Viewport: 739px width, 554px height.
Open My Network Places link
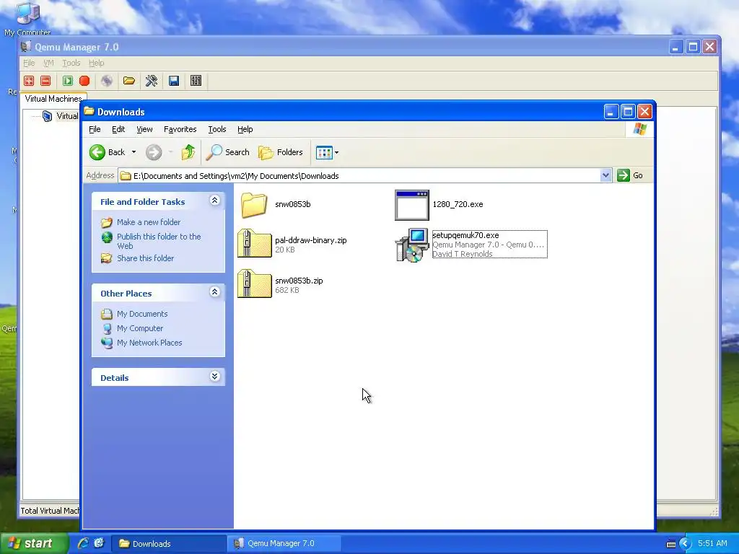pyautogui.click(x=149, y=343)
